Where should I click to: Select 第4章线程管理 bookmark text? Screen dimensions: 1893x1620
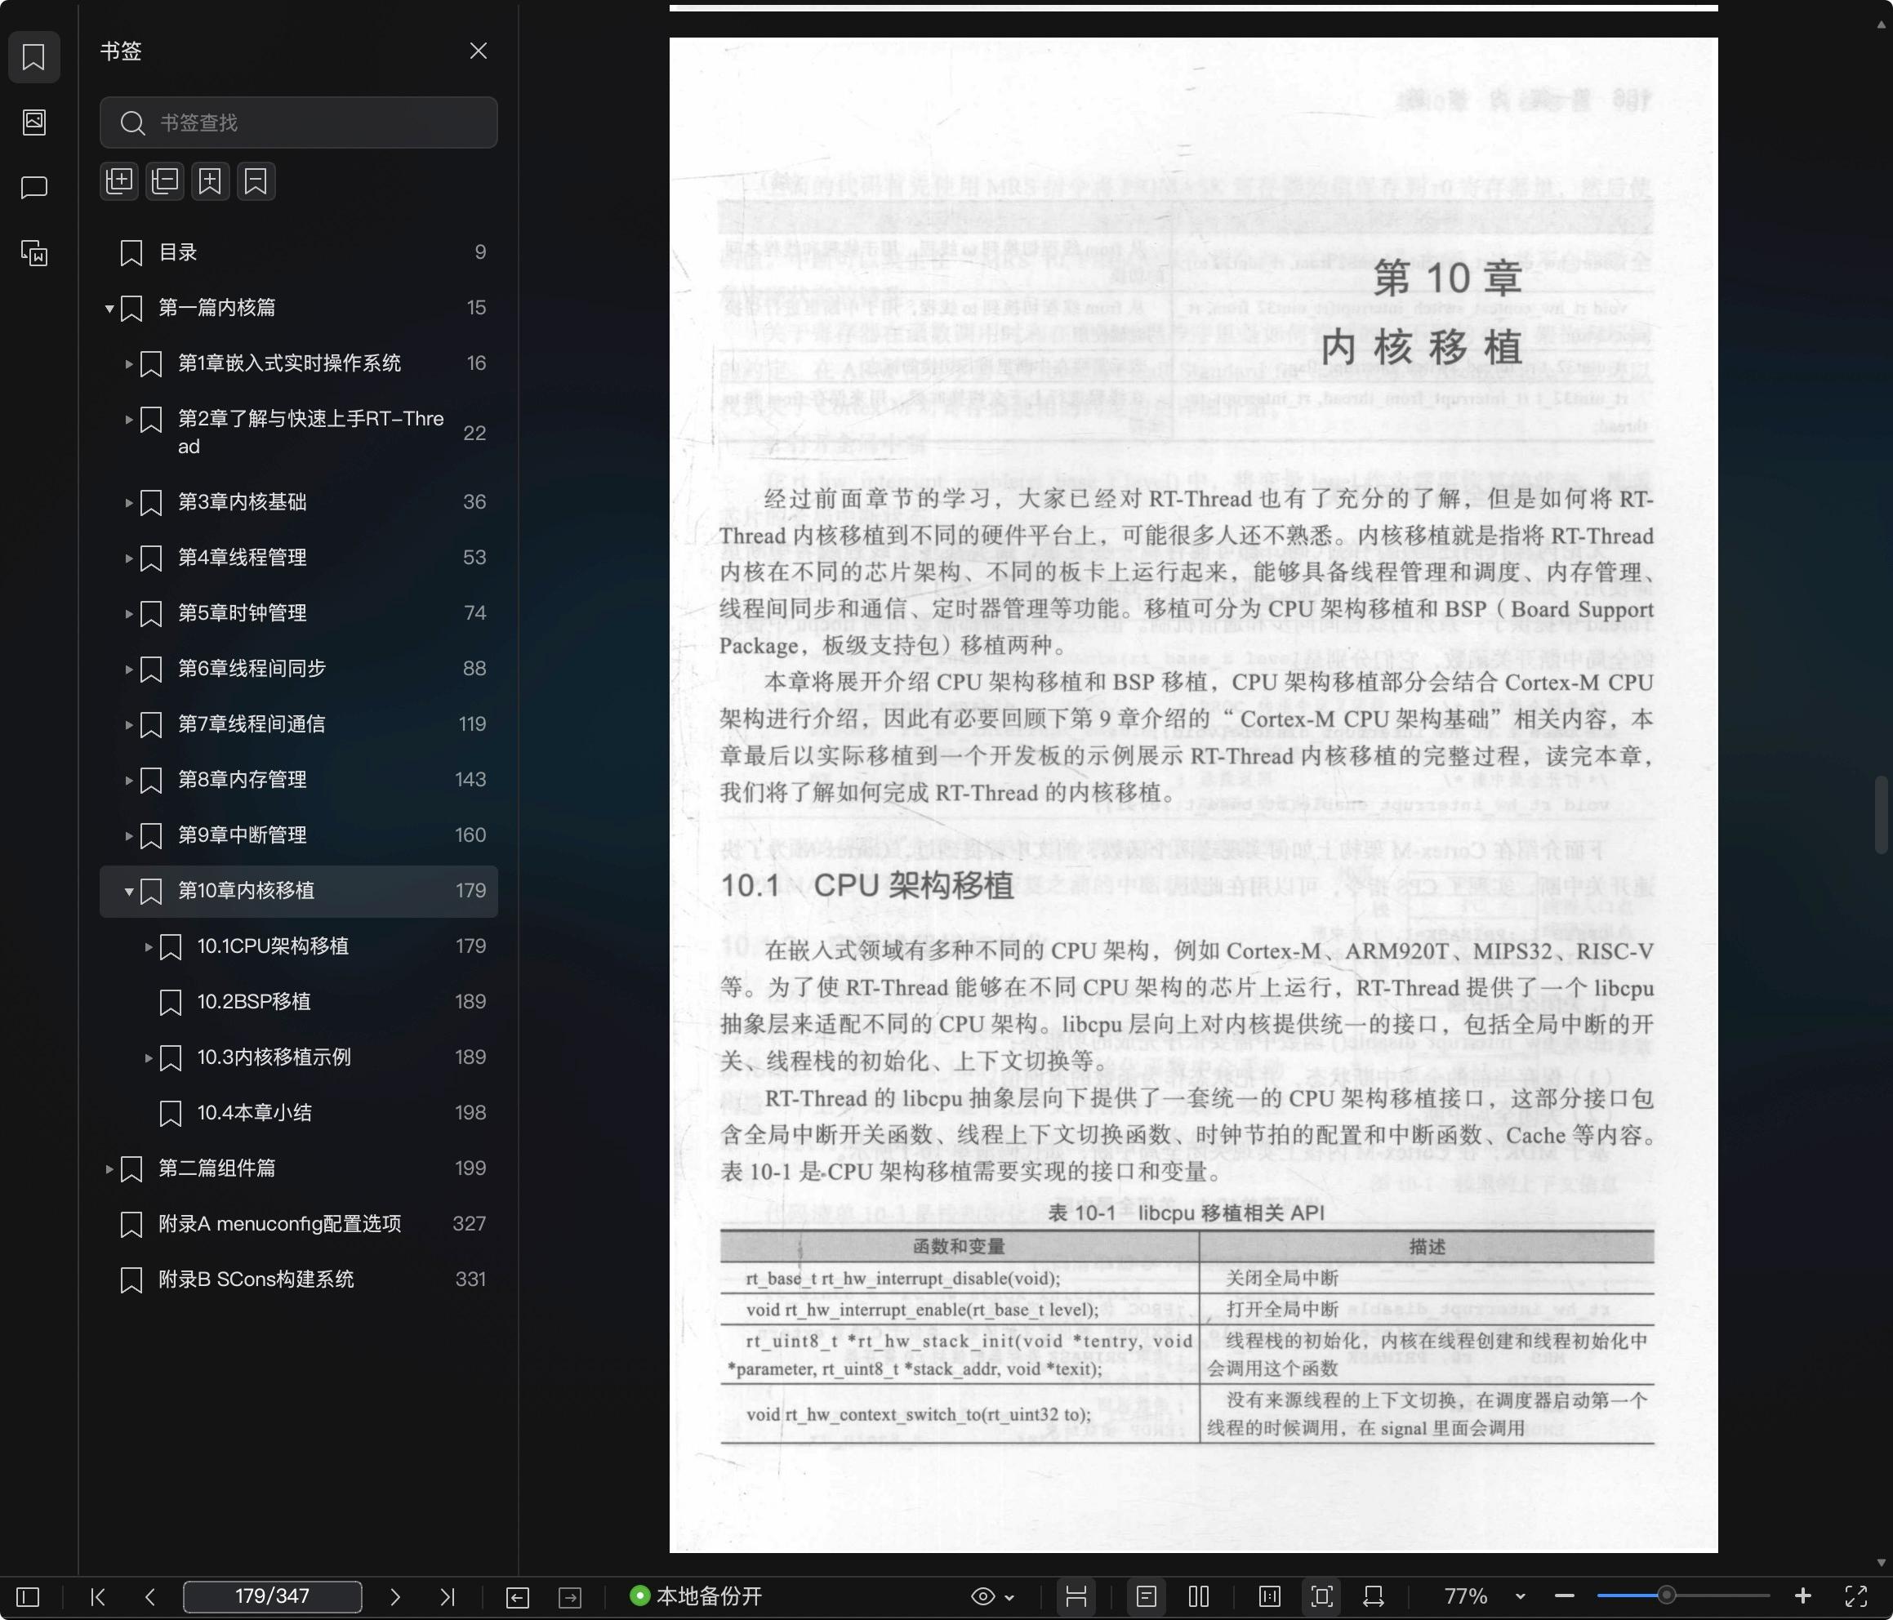click(242, 558)
